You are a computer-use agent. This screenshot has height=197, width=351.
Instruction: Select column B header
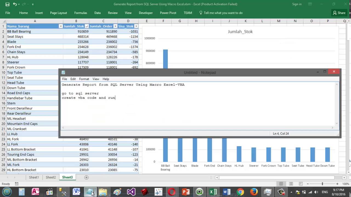[76, 21]
